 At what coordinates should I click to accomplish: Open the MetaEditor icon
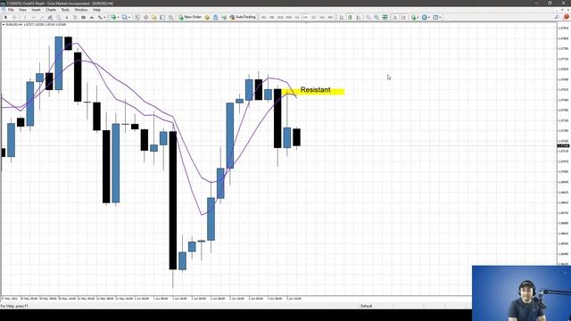(x=207, y=17)
